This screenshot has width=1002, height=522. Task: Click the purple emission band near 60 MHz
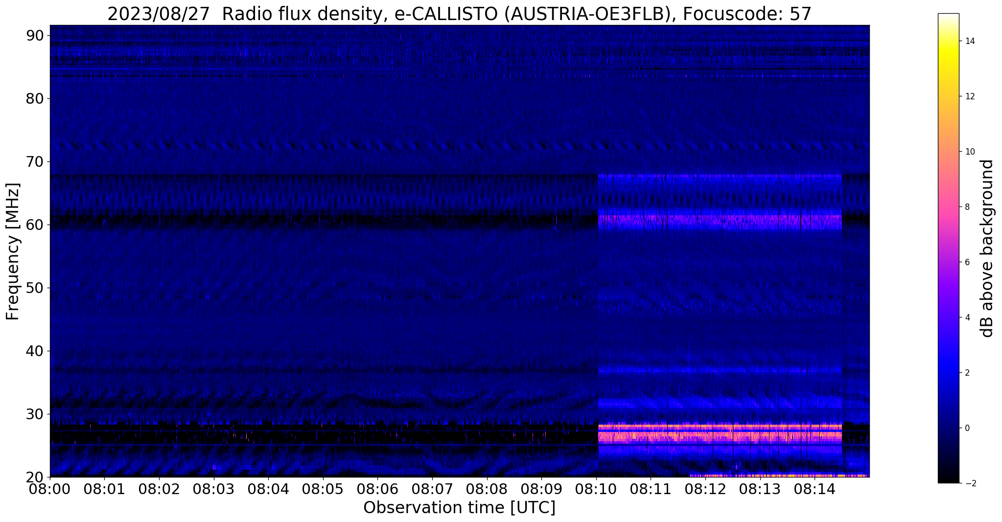tap(720, 222)
